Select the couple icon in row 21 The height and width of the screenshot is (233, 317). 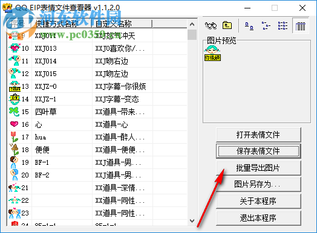[14, 188]
